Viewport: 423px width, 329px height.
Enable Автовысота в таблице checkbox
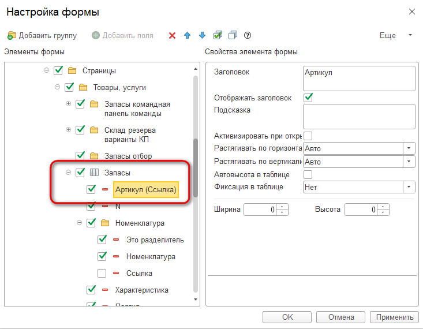click(x=308, y=175)
